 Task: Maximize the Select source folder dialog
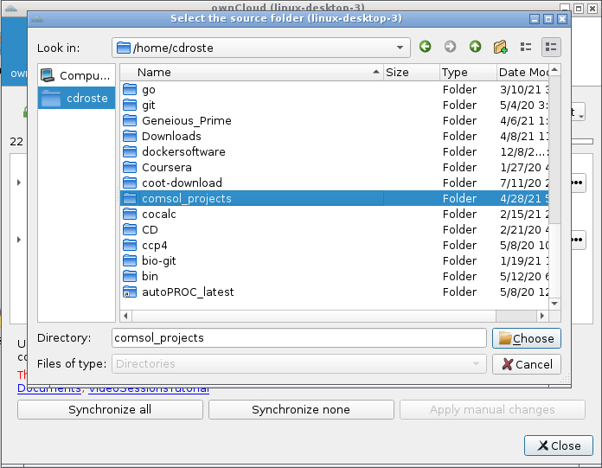pos(548,19)
